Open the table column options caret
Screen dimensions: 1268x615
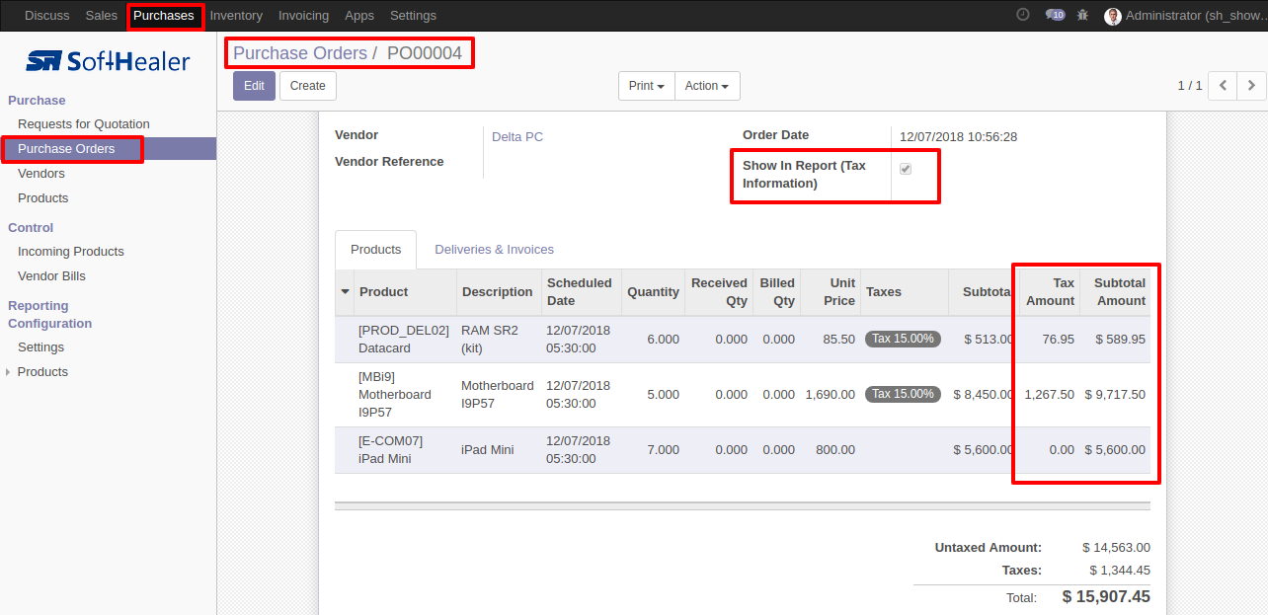click(345, 292)
